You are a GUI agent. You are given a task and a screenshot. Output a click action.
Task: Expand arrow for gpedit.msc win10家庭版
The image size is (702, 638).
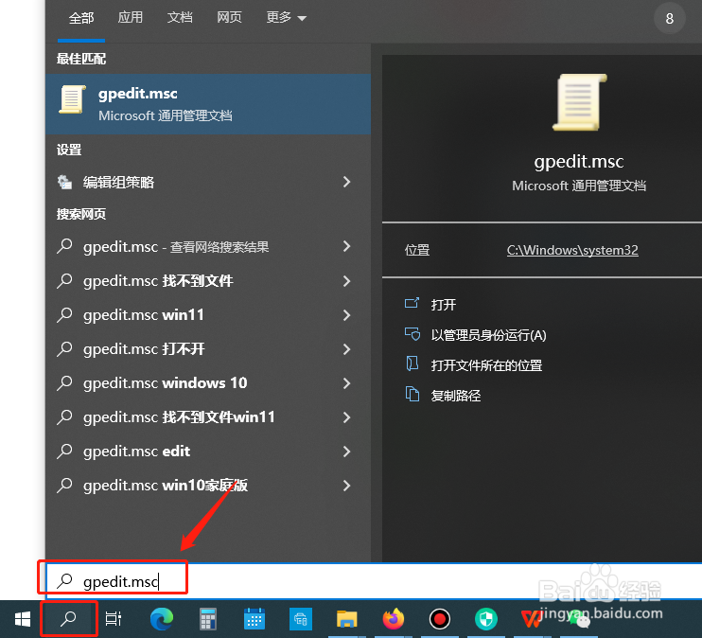346,486
